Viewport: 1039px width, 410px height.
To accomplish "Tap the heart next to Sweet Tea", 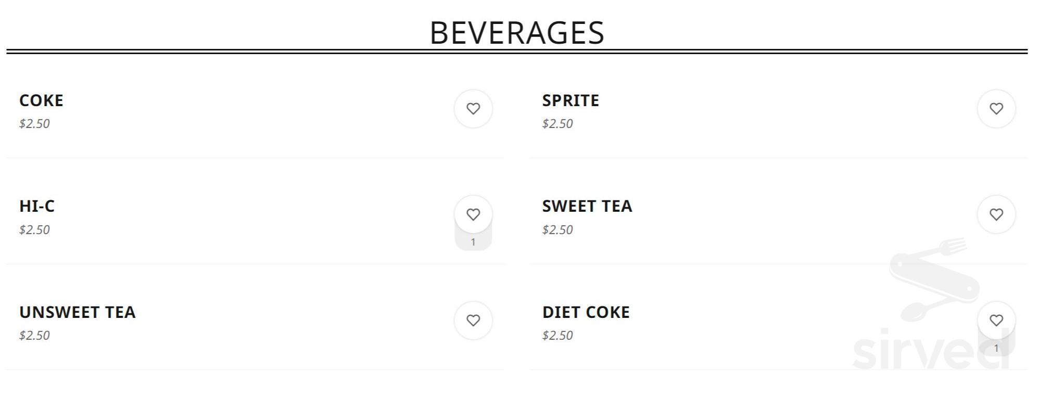I will point(996,214).
